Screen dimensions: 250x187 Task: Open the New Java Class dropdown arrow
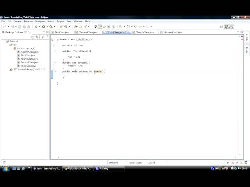[70, 27]
